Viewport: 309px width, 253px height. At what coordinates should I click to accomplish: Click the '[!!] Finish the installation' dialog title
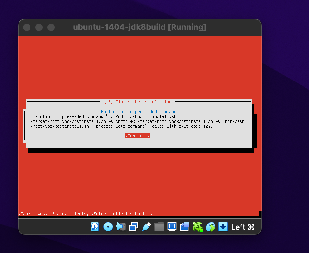coord(137,102)
